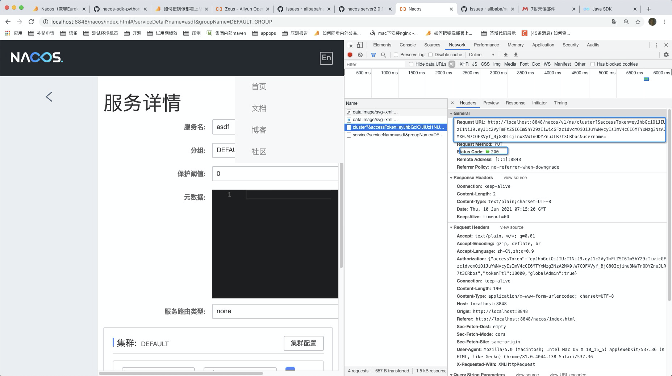Clear the network log
This screenshot has width=672, height=376.
(360, 55)
